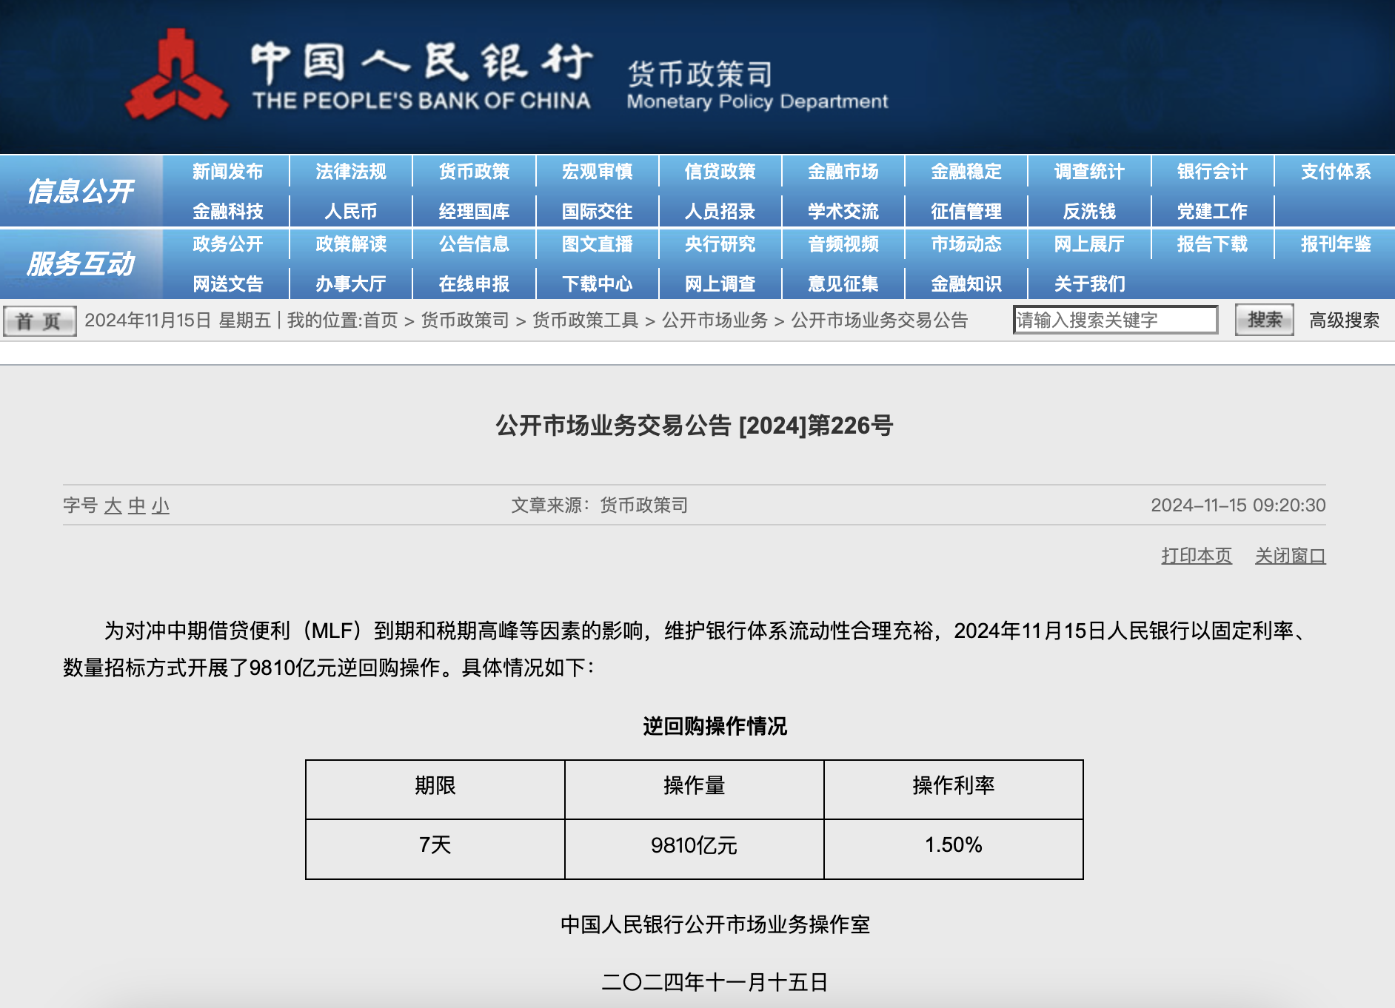Go to 金融科技 section
Viewport: 1395px width, 1008px height.
(x=227, y=212)
